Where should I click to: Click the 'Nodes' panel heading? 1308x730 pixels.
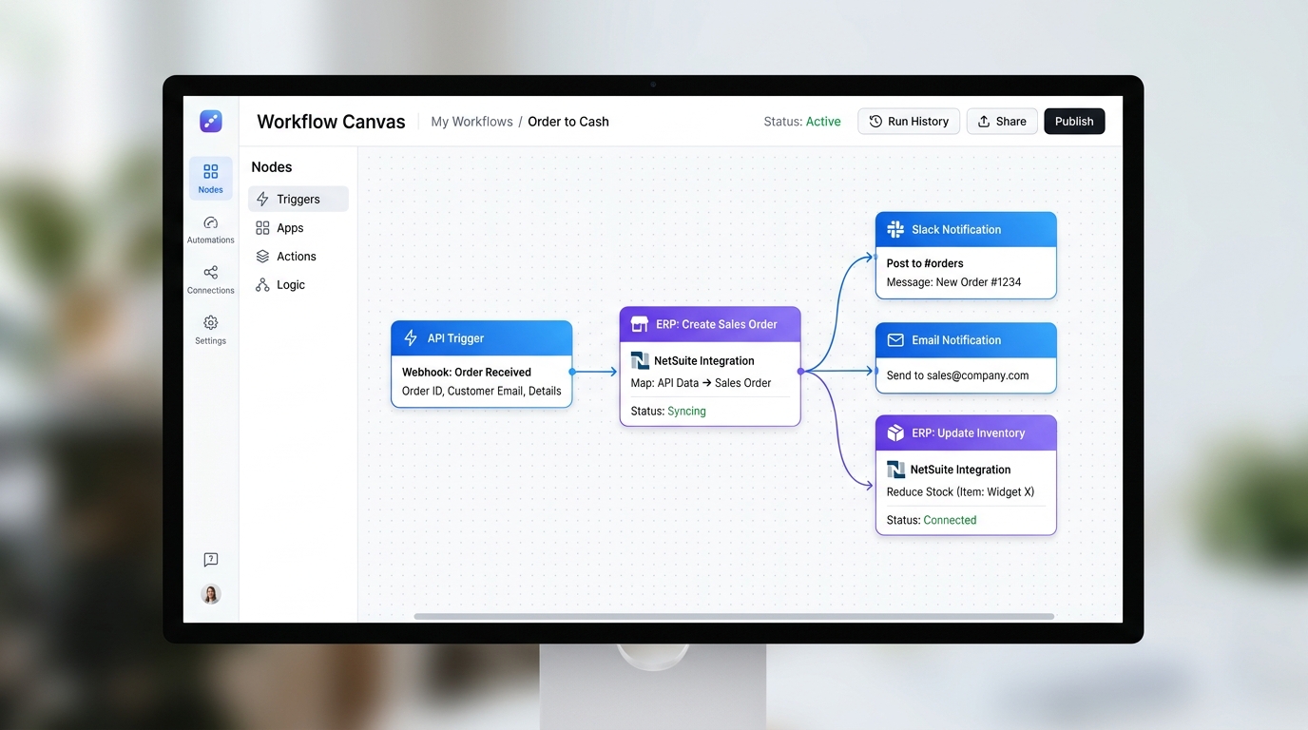(x=272, y=167)
